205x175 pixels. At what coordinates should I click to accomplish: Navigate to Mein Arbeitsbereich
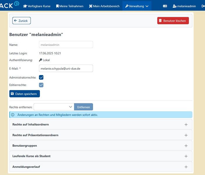[104, 6]
